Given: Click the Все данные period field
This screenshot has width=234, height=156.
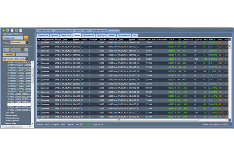Looking at the screenshot, I should coord(12,37).
